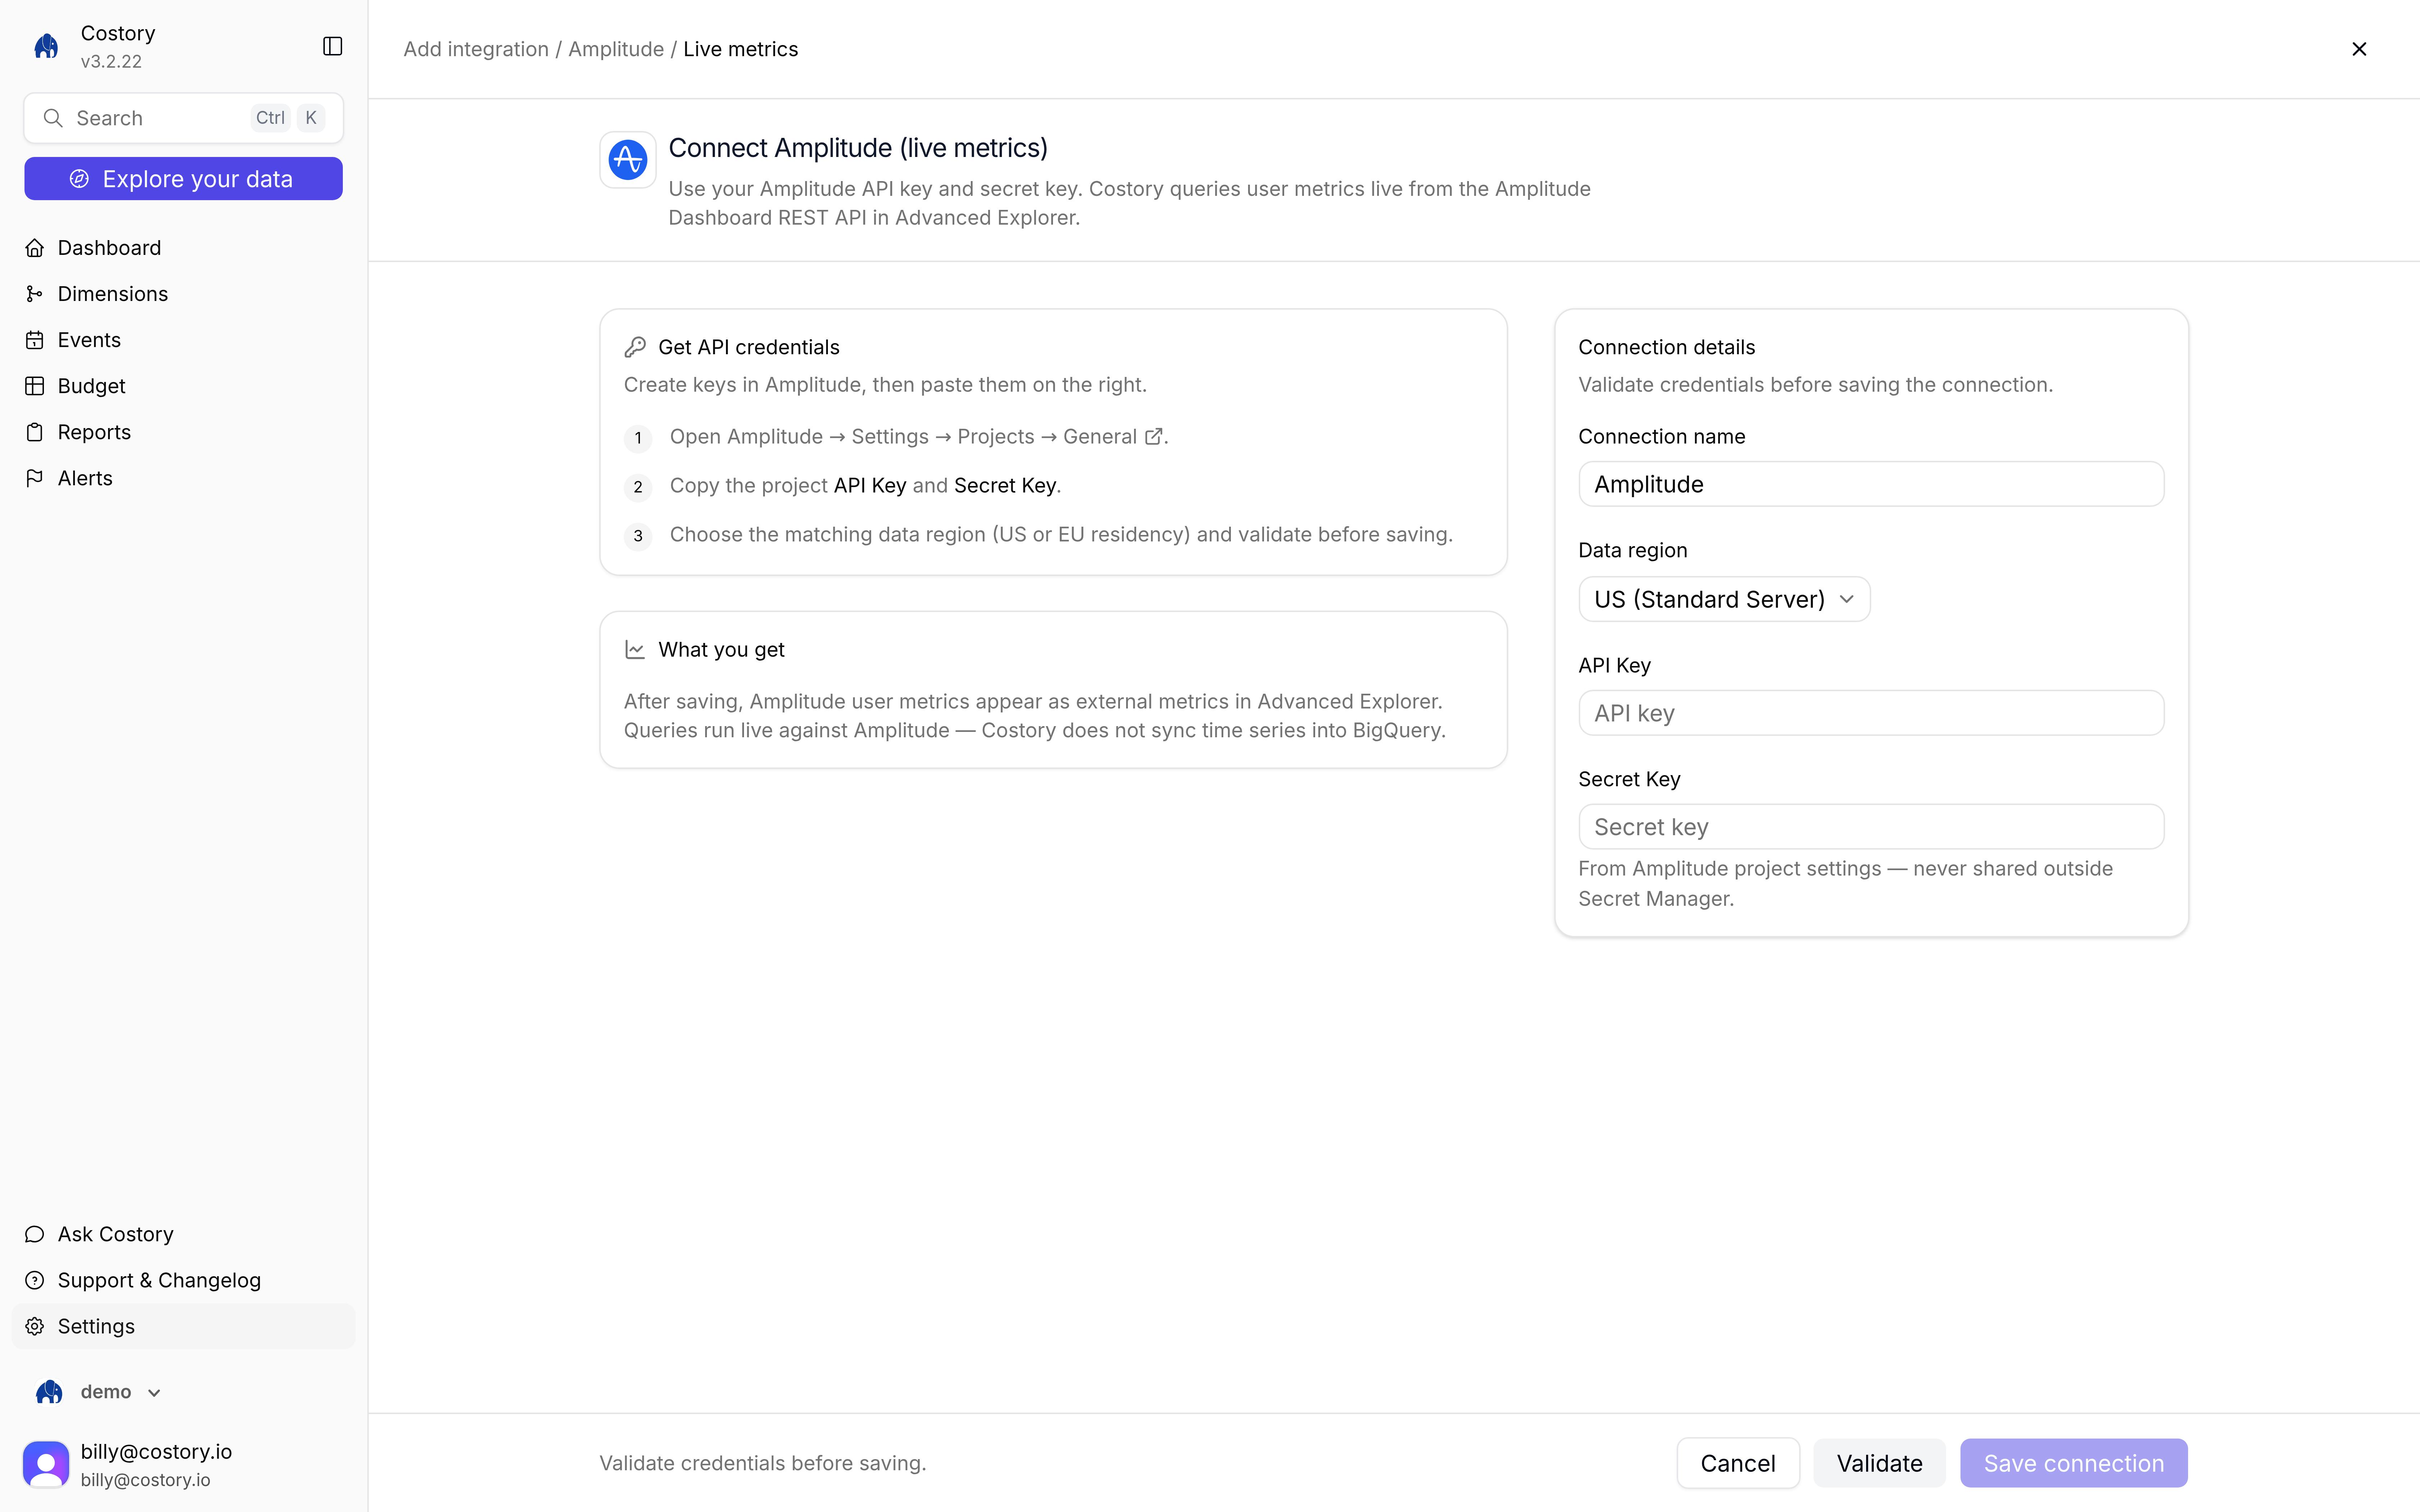Click the Connection details heading

click(x=1667, y=347)
